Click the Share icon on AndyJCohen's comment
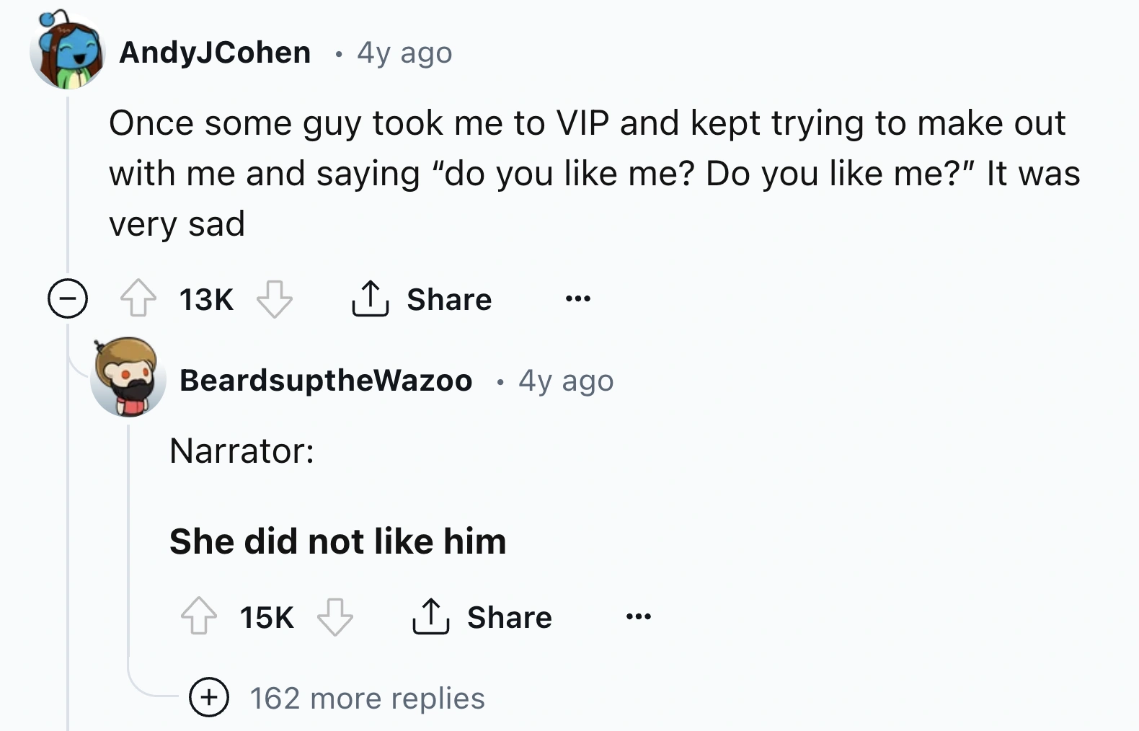Image resolution: width=1139 pixels, height=731 pixels. coord(370,298)
